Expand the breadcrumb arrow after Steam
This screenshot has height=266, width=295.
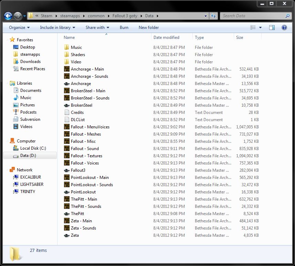pyautogui.click(x=56, y=16)
